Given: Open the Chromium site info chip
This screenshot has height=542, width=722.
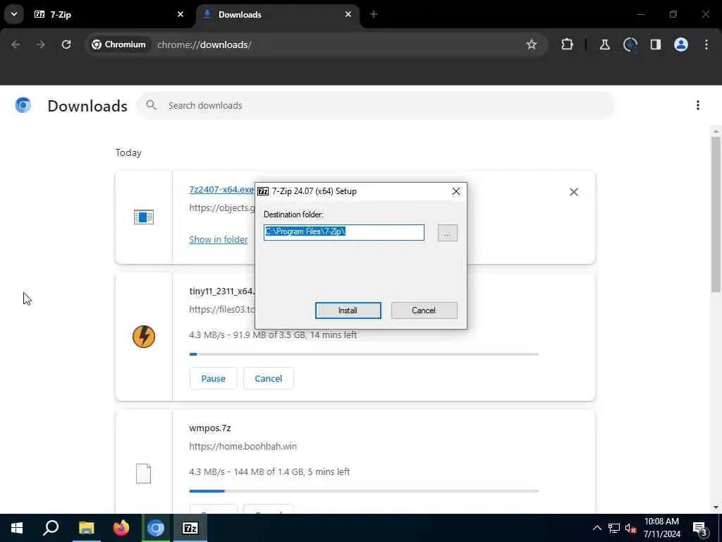Looking at the screenshot, I should tap(118, 44).
